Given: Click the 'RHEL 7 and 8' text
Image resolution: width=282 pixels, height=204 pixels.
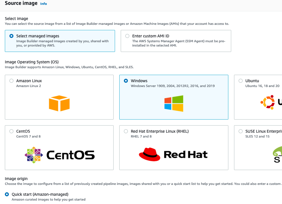Looking at the screenshot, I should (x=141, y=136).
